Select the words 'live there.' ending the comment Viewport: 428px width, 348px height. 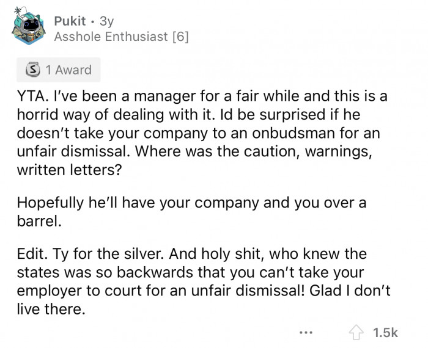(51, 310)
